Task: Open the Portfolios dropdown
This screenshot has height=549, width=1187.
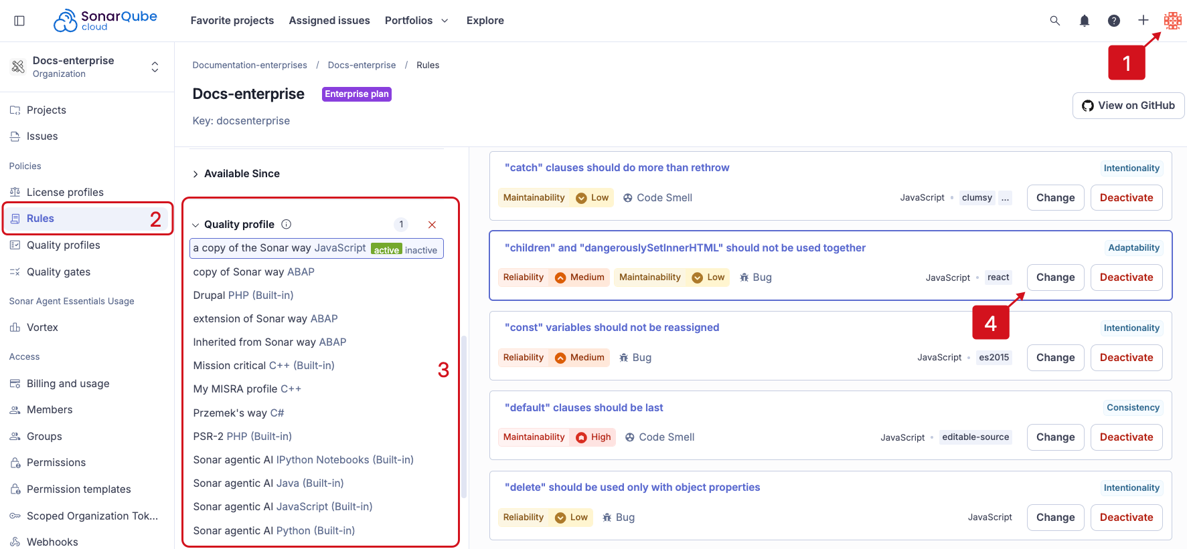Action: 416,21
